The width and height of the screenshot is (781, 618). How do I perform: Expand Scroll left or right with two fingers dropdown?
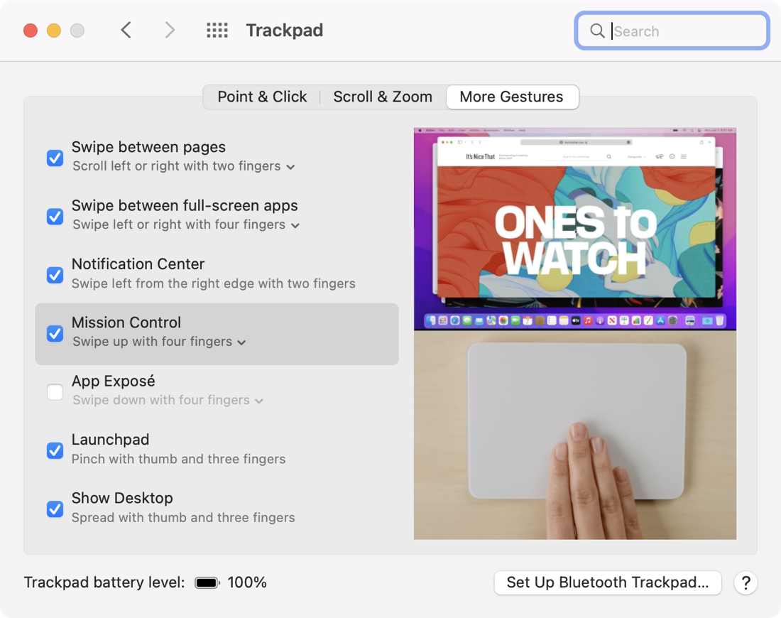(x=183, y=167)
